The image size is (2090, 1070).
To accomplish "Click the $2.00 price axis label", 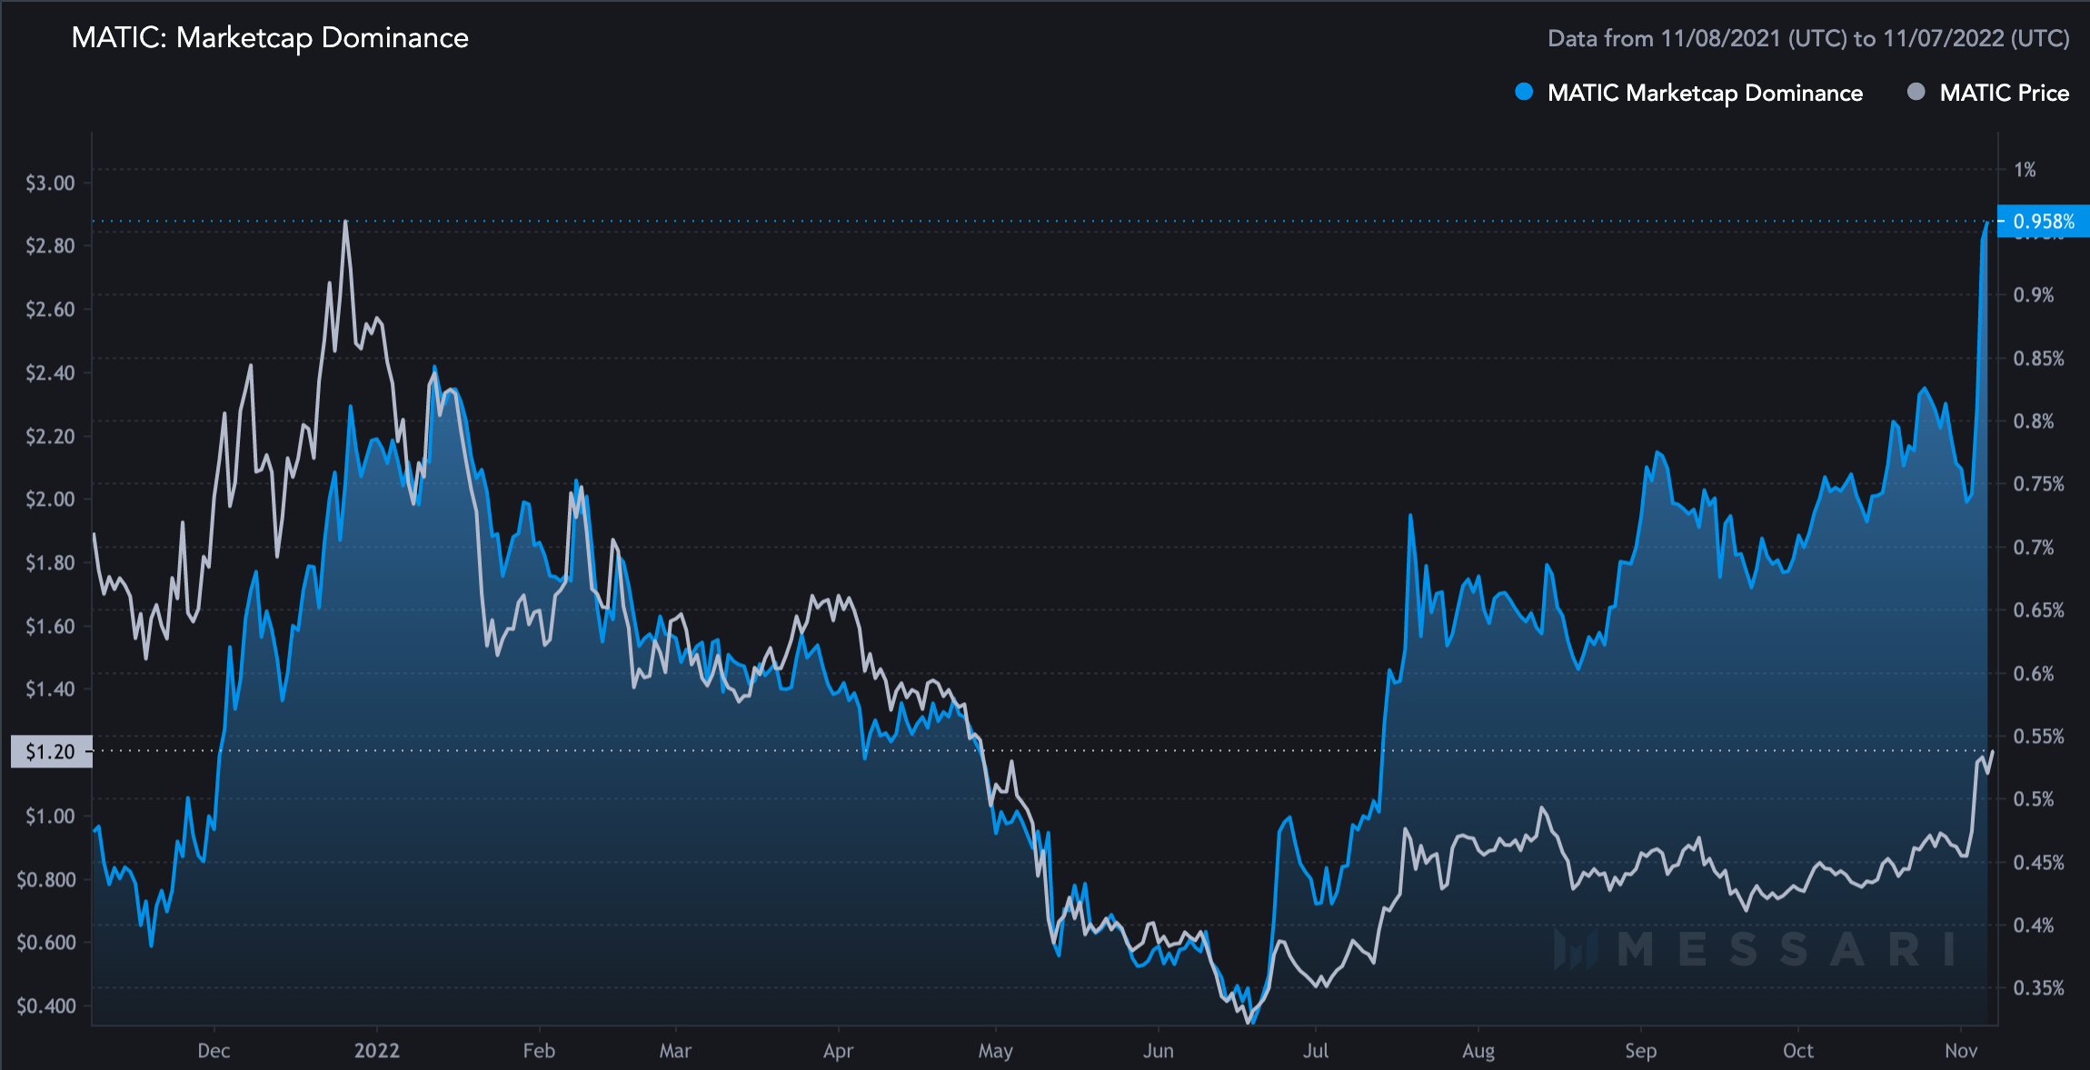I will pos(50,500).
